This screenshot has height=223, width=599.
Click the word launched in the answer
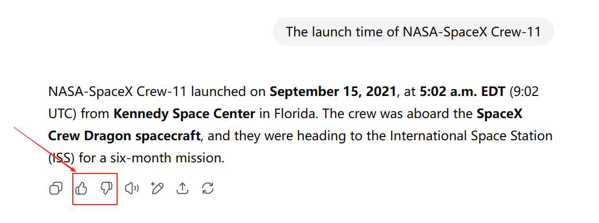pyautogui.click(x=219, y=92)
